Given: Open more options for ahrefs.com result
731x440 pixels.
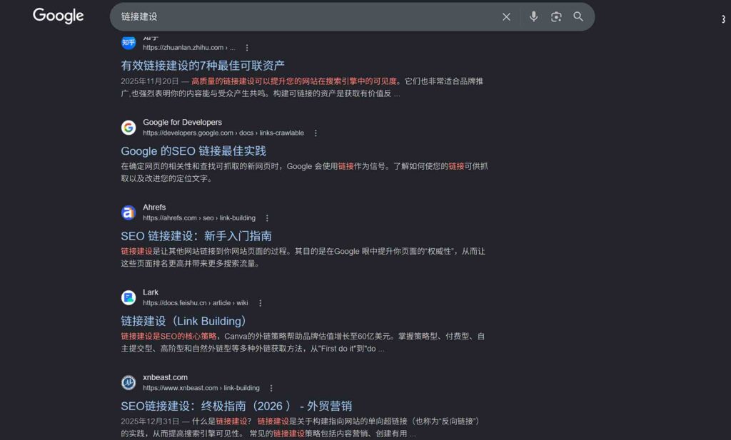Looking at the screenshot, I should click(267, 218).
